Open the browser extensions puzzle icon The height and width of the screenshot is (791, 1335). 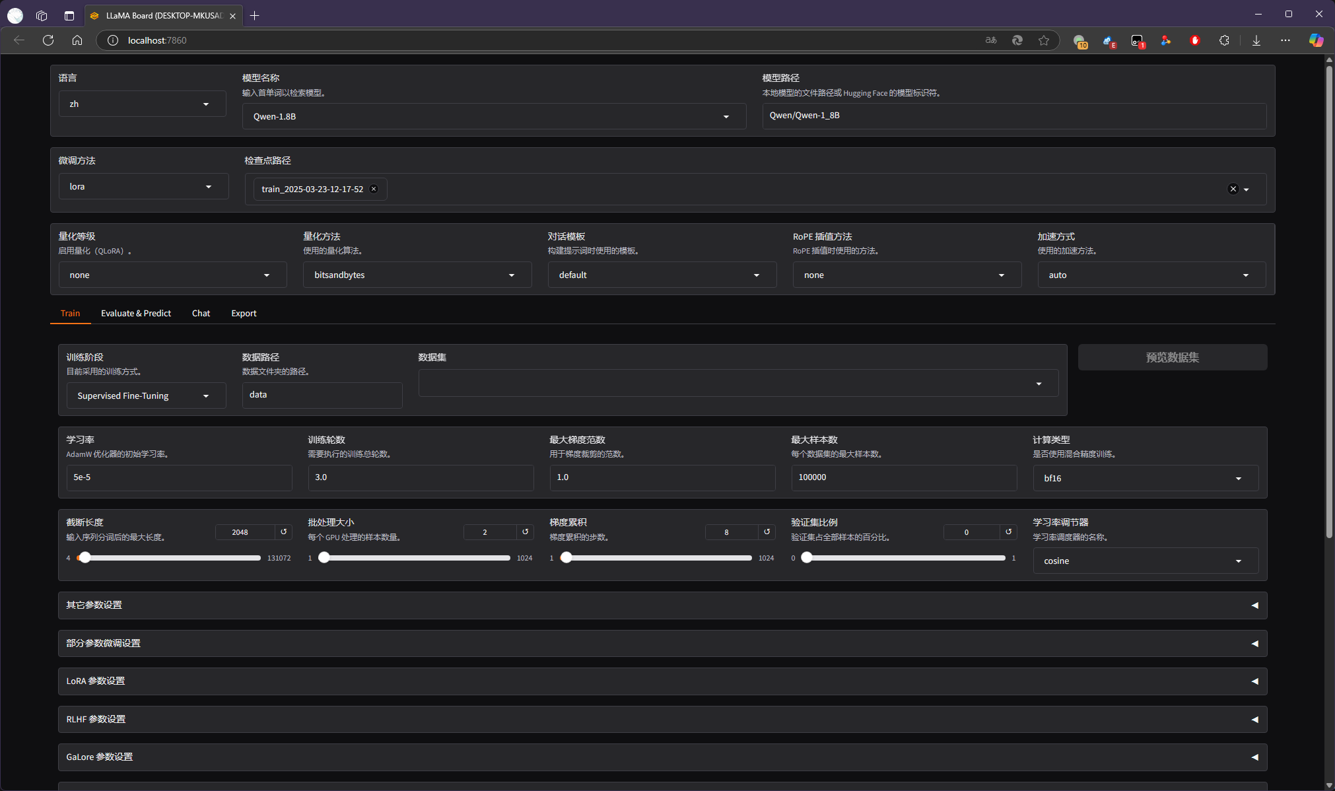point(1224,40)
